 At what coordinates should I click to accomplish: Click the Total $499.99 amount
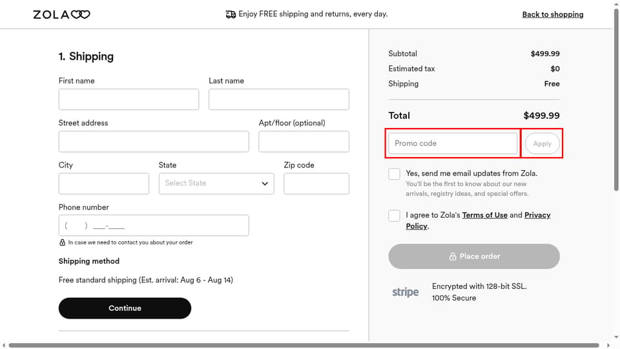(x=541, y=116)
